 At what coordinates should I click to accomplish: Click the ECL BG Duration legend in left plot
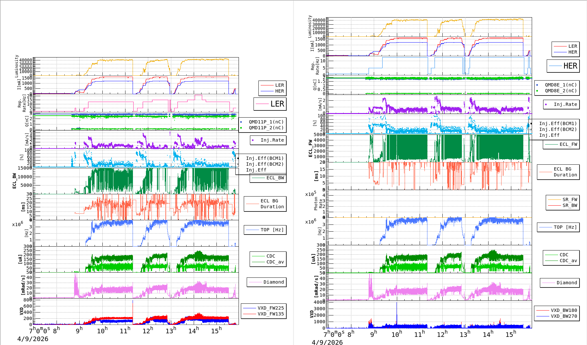(272, 204)
